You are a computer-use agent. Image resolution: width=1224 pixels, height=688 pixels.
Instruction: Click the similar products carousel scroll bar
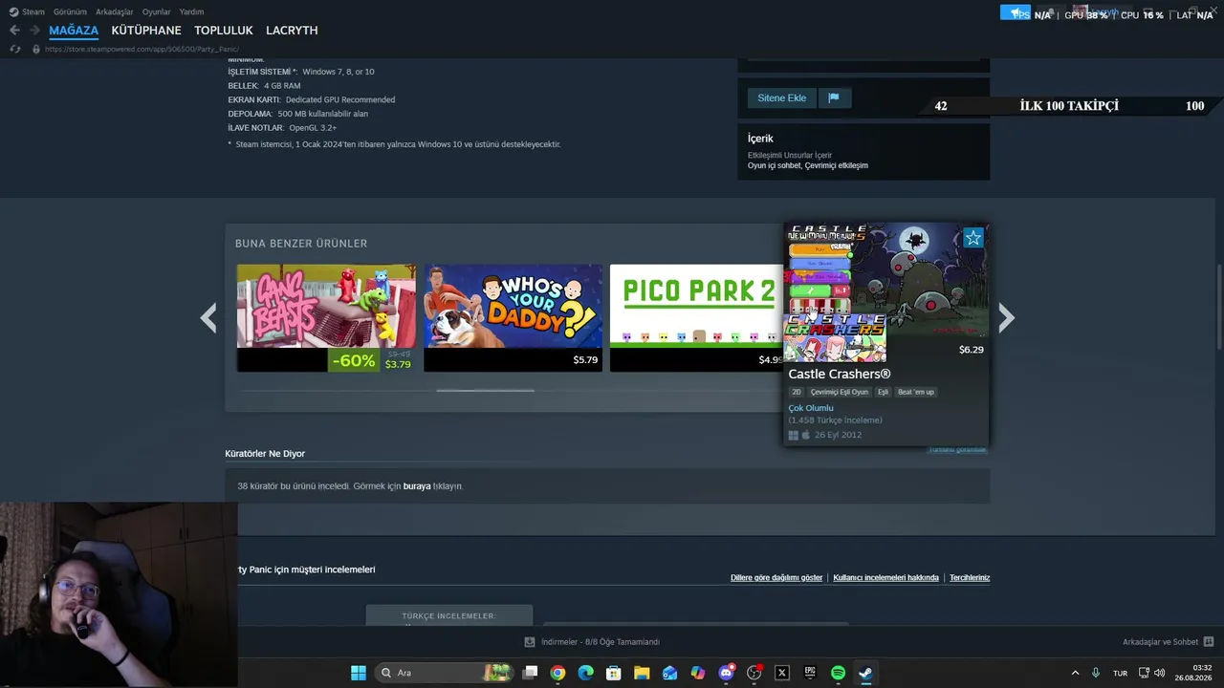485,390
